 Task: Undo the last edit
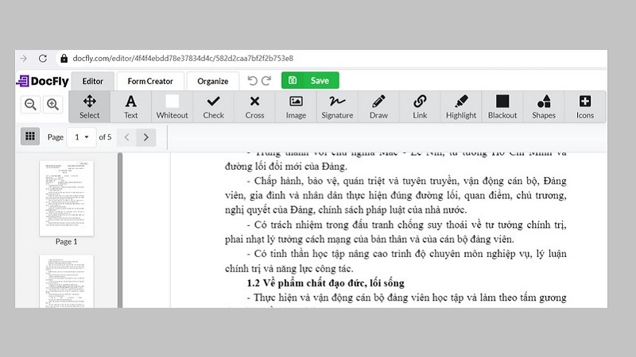coord(252,81)
